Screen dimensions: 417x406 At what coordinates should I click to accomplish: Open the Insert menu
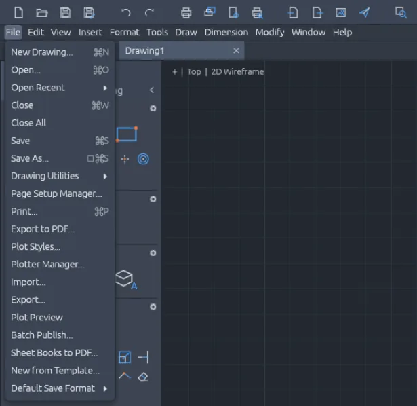click(90, 32)
